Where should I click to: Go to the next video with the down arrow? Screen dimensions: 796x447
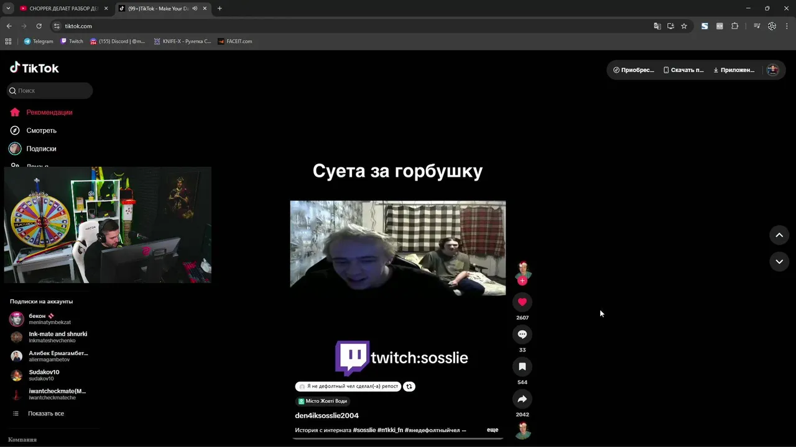pos(779,262)
